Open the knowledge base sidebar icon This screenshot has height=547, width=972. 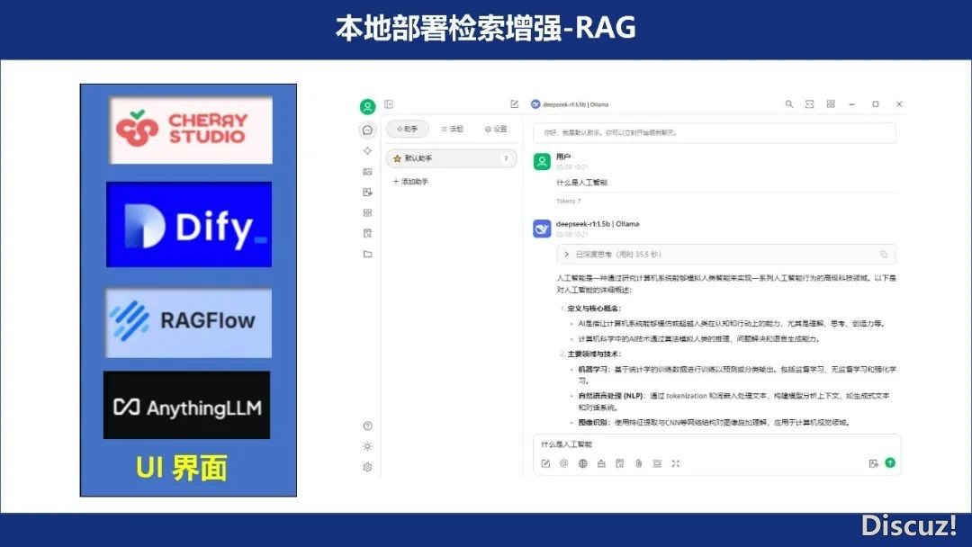367,234
